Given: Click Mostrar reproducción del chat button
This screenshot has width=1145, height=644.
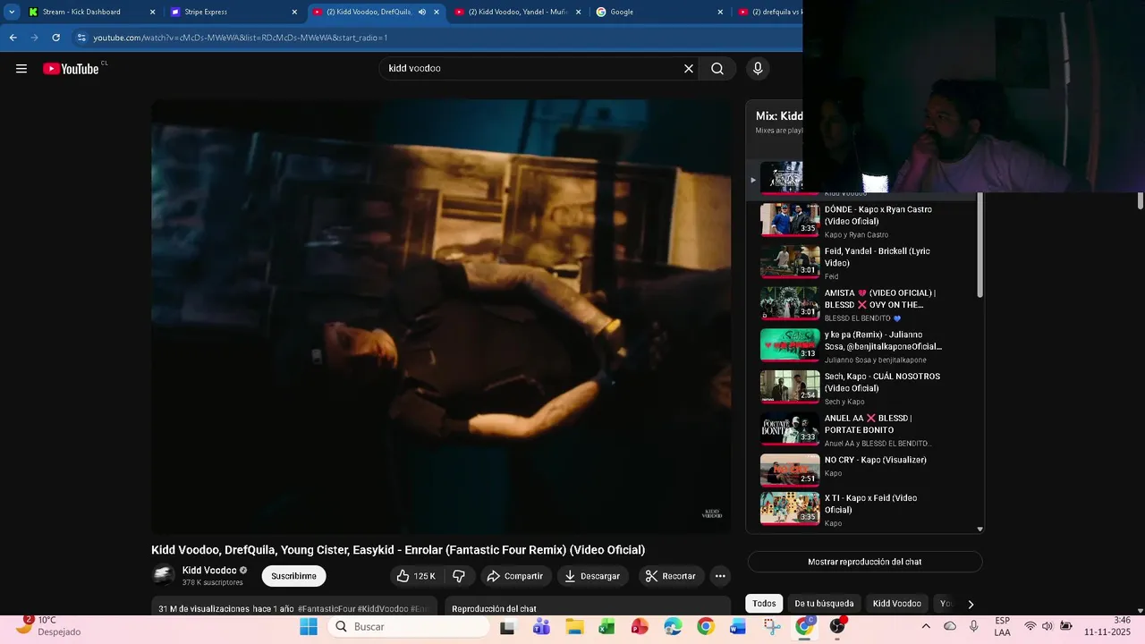Looking at the screenshot, I should (864, 562).
